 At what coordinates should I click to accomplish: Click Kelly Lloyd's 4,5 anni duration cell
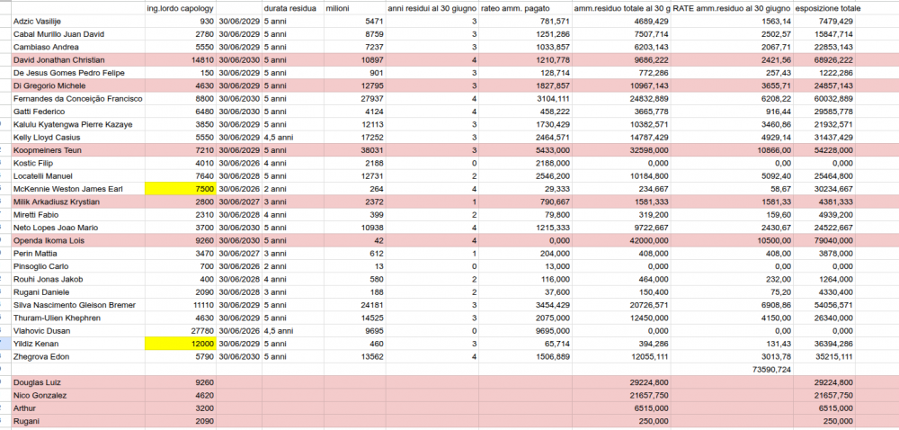293,138
